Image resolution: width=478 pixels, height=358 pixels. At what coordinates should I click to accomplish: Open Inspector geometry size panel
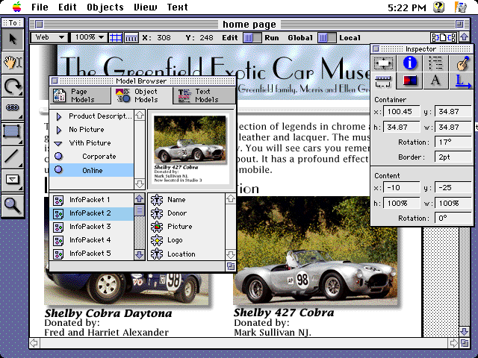(x=383, y=63)
